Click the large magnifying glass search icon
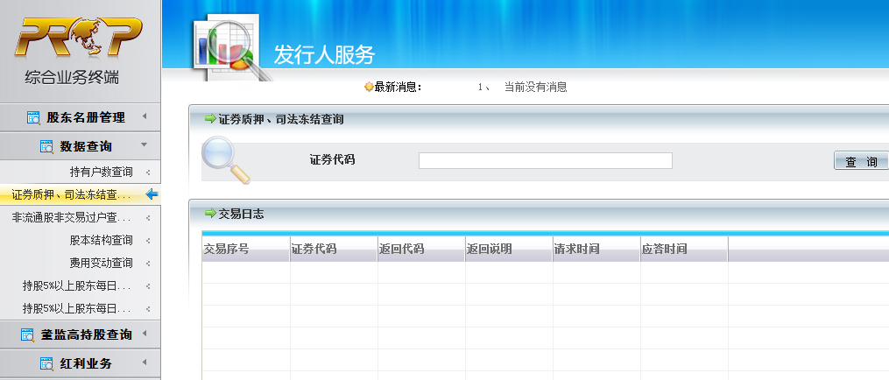The width and height of the screenshot is (889, 380). click(226, 160)
